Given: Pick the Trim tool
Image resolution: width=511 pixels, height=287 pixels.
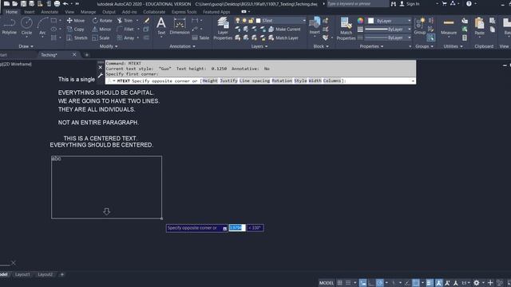Looking at the screenshot, I should click(125, 21).
